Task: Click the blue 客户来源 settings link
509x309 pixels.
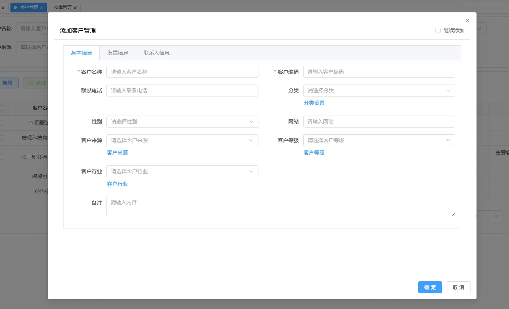Action: coord(117,153)
